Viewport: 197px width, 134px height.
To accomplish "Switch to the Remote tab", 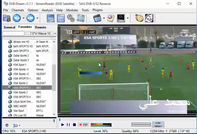I will tap(41, 27).
